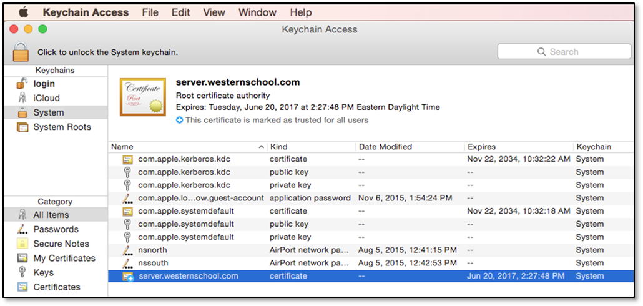This screenshot has width=643, height=306.
Task: Click the Keys category key icon
Action: [x=22, y=272]
